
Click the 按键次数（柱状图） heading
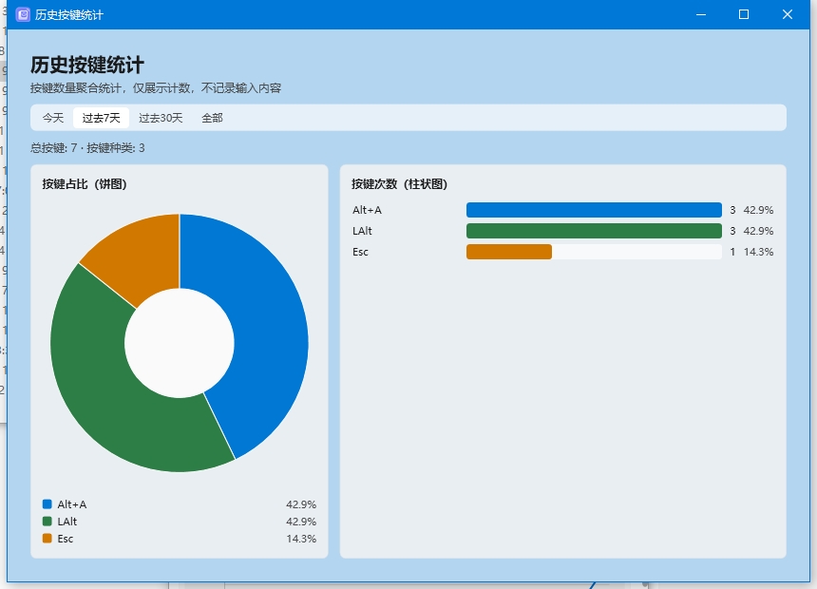pos(400,184)
